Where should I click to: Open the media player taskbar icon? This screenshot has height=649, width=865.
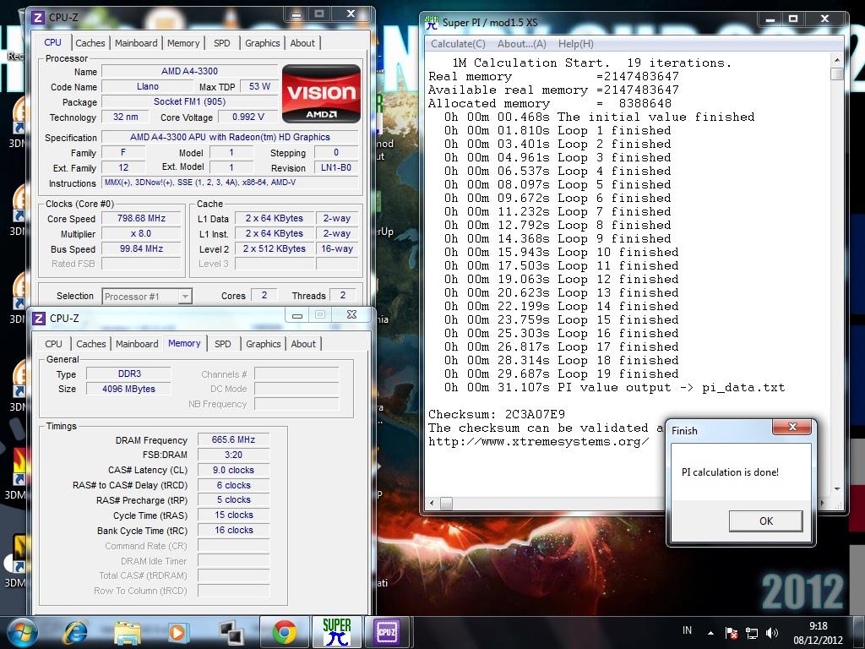click(x=177, y=632)
